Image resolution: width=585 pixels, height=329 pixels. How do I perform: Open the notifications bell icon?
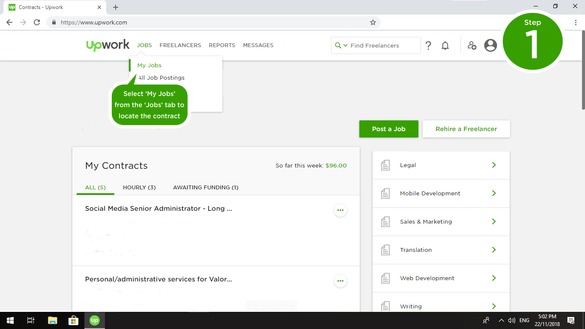[445, 45]
